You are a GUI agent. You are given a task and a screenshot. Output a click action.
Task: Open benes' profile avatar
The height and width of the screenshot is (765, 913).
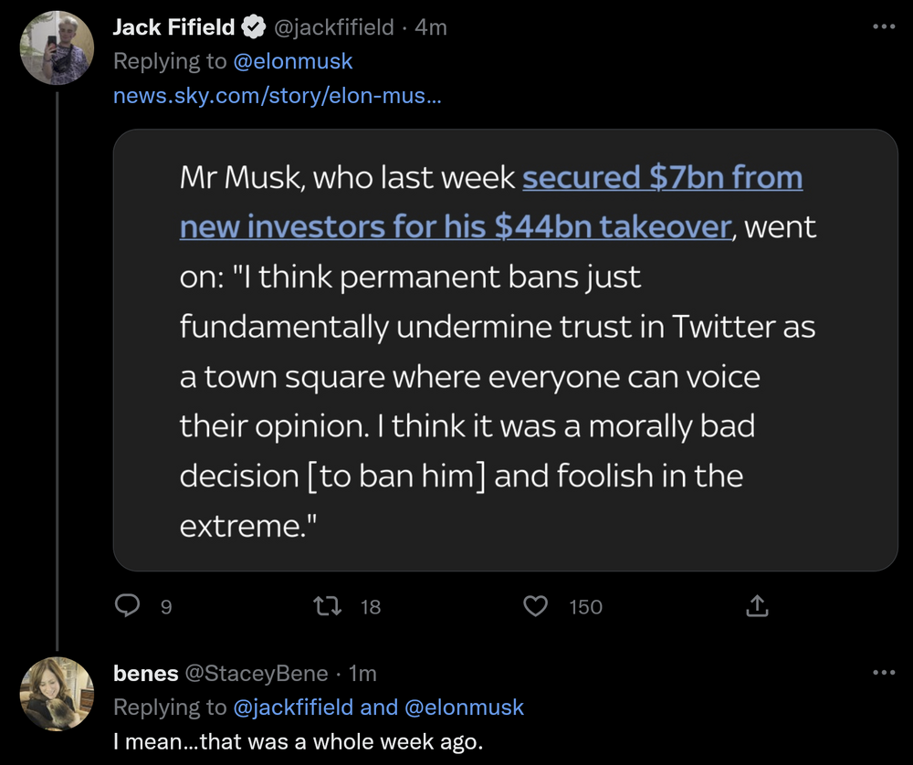[58, 694]
